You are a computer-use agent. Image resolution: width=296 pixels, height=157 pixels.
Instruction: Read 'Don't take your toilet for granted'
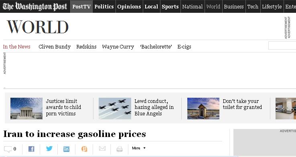pyautogui.click(x=242, y=104)
